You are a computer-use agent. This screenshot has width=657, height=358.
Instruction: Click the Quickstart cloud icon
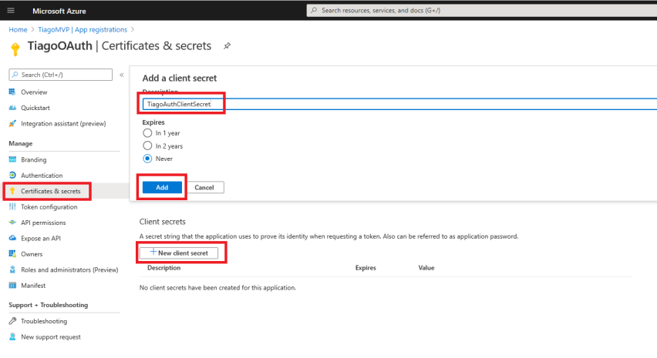coord(12,108)
